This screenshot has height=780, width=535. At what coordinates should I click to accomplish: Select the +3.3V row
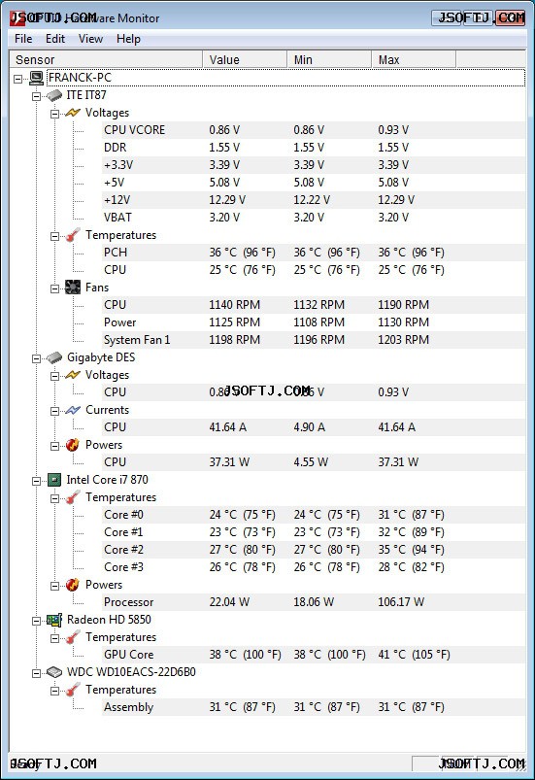click(314, 165)
